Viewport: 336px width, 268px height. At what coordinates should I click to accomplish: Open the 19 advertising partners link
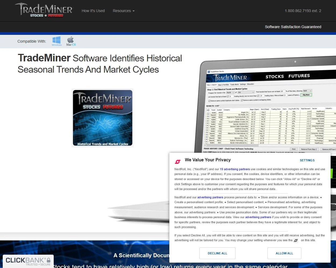click(x=235, y=169)
